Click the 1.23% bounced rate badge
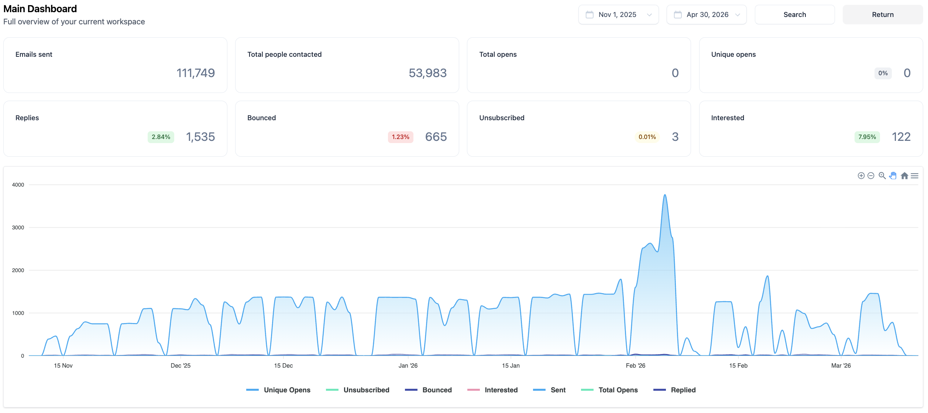Image resolution: width=928 pixels, height=413 pixels. pos(401,137)
